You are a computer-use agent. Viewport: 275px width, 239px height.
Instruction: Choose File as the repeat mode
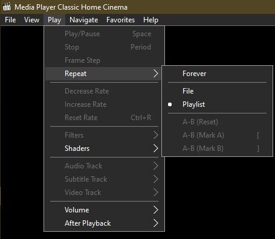pyautogui.click(x=217, y=91)
